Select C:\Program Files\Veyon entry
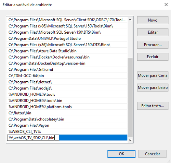The height and width of the screenshot is (163, 171). [x=67, y=125]
